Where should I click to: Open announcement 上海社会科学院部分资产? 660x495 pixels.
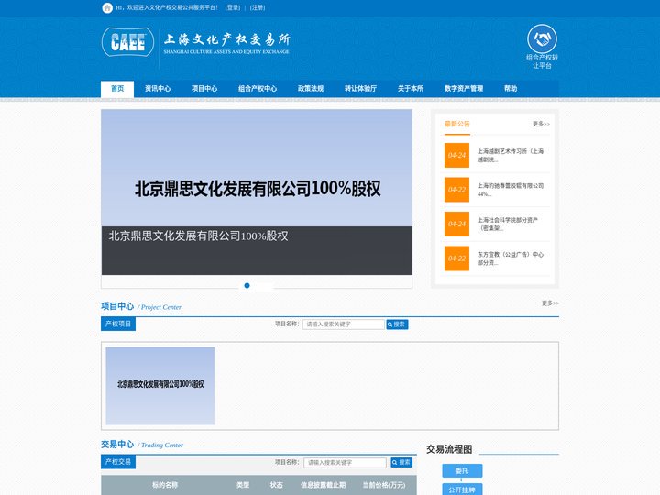(507, 224)
